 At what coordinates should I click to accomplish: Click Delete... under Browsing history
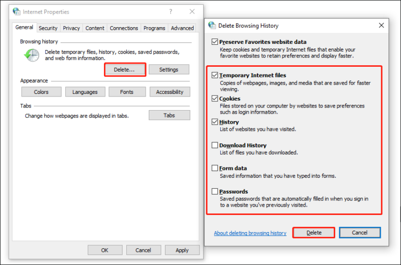click(x=125, y=69)
